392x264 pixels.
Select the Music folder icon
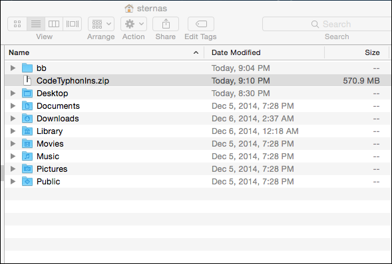point(27,156)
